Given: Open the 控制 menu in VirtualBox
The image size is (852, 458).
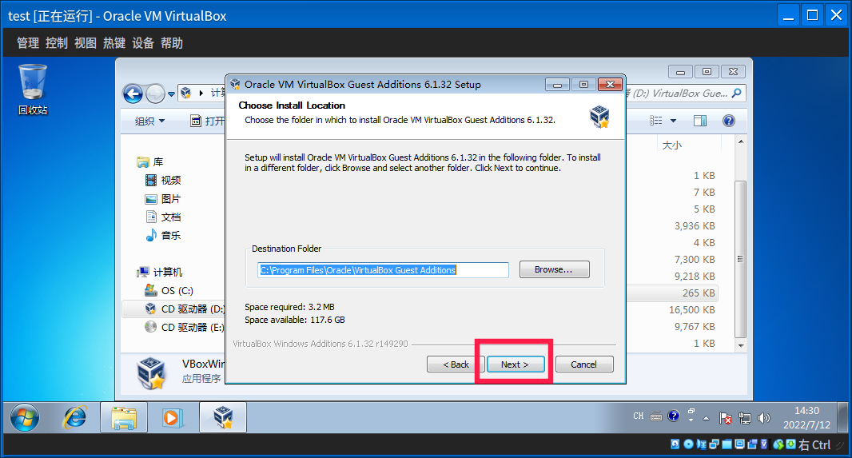Looking at the screenshot, I should [x=57, y=43].
